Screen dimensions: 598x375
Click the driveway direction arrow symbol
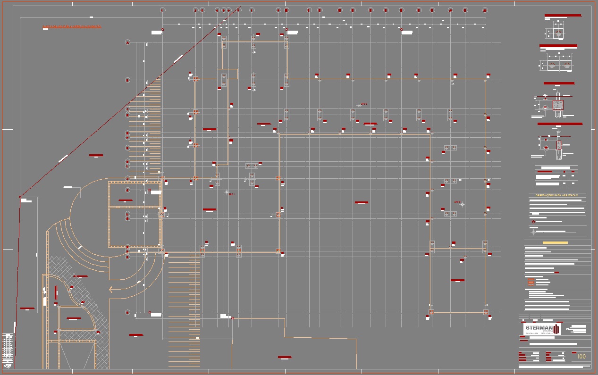[x=110, y=290]
